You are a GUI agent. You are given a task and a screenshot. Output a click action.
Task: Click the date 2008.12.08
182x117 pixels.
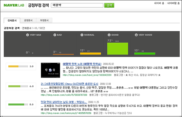coord(105,84)
